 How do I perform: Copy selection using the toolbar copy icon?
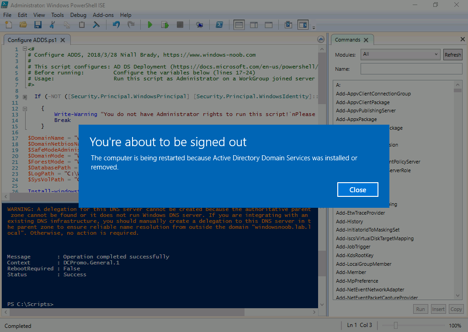coord(67,25)
